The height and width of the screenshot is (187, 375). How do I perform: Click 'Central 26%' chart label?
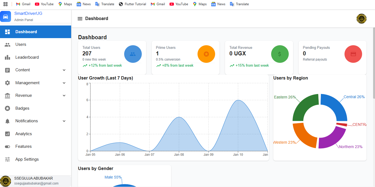(354, 97)
